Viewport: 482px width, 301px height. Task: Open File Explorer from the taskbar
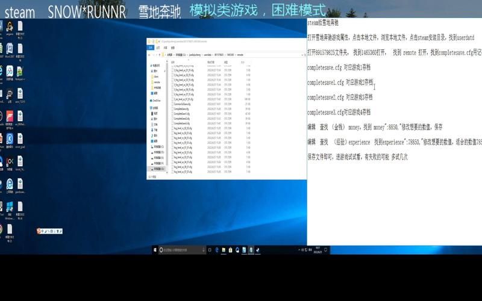224,250
